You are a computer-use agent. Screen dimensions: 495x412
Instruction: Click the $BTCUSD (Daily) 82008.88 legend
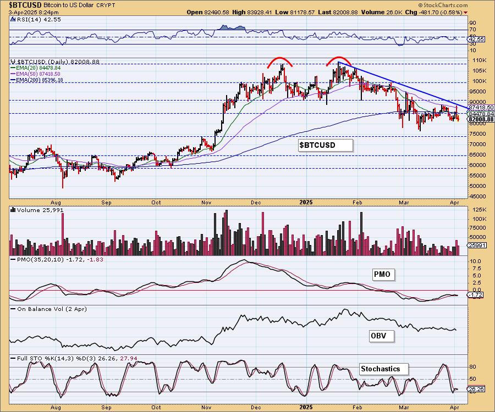(58, 62)
